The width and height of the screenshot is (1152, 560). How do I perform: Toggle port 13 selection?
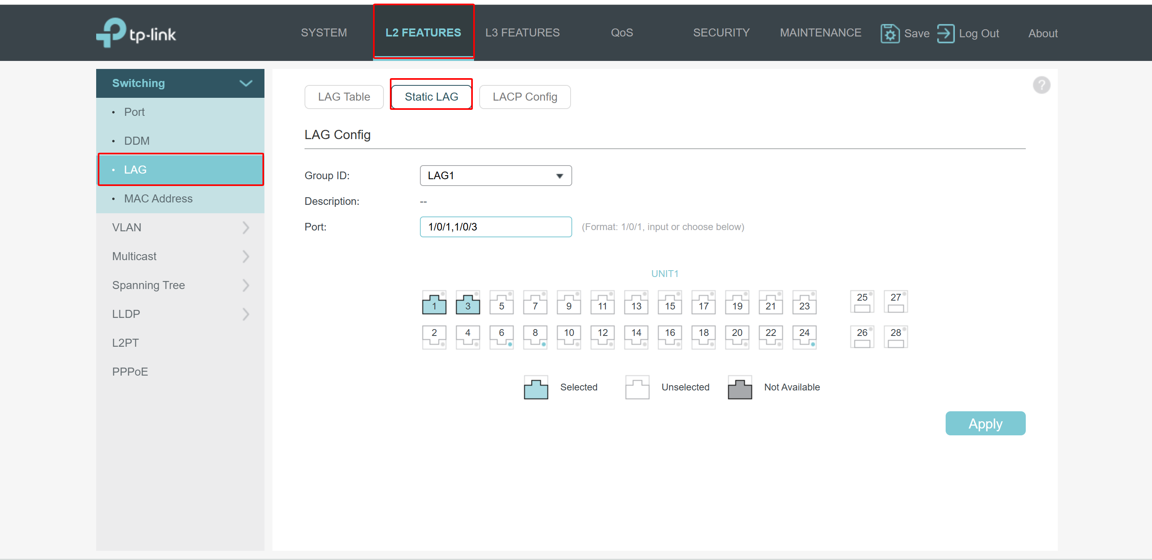(636, 303)
